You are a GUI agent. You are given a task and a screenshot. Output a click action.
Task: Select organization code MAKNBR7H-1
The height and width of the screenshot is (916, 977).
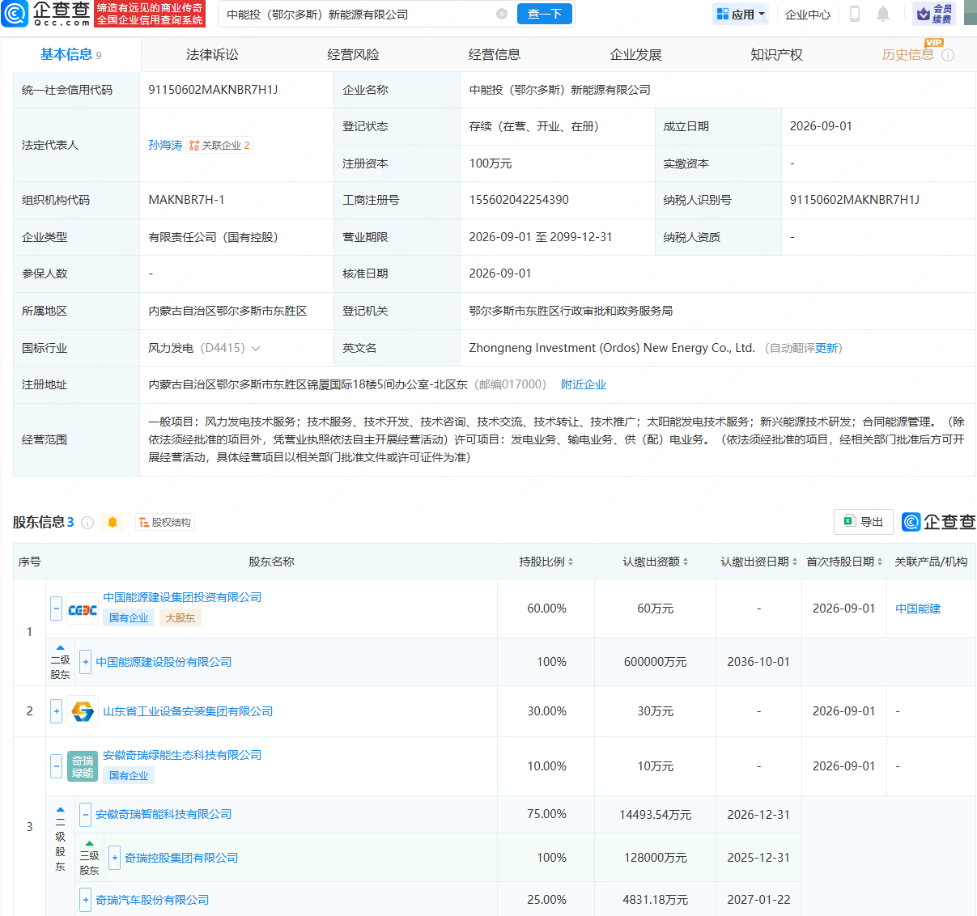186,200
